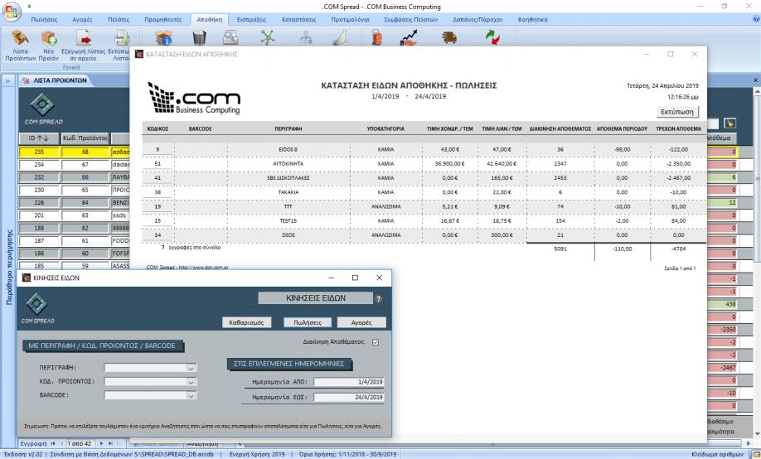The height and width of the screenshot is (459, 761).
Task: Select product list row with ID 235
Action: [39, 152]
